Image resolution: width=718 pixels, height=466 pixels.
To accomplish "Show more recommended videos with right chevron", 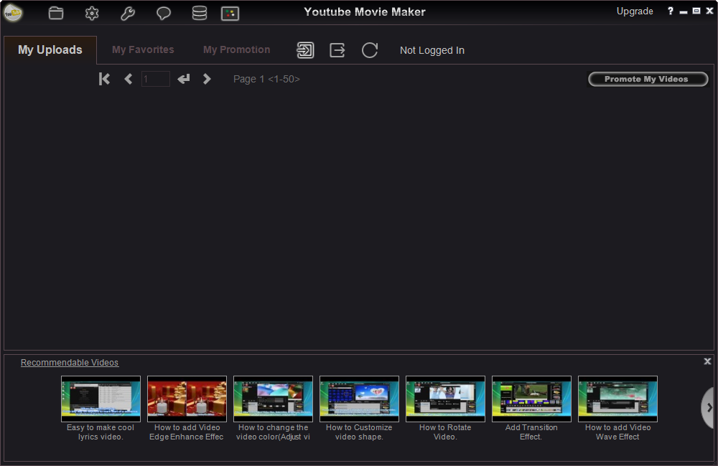I will pyautogui.click(x=709, y=407).
